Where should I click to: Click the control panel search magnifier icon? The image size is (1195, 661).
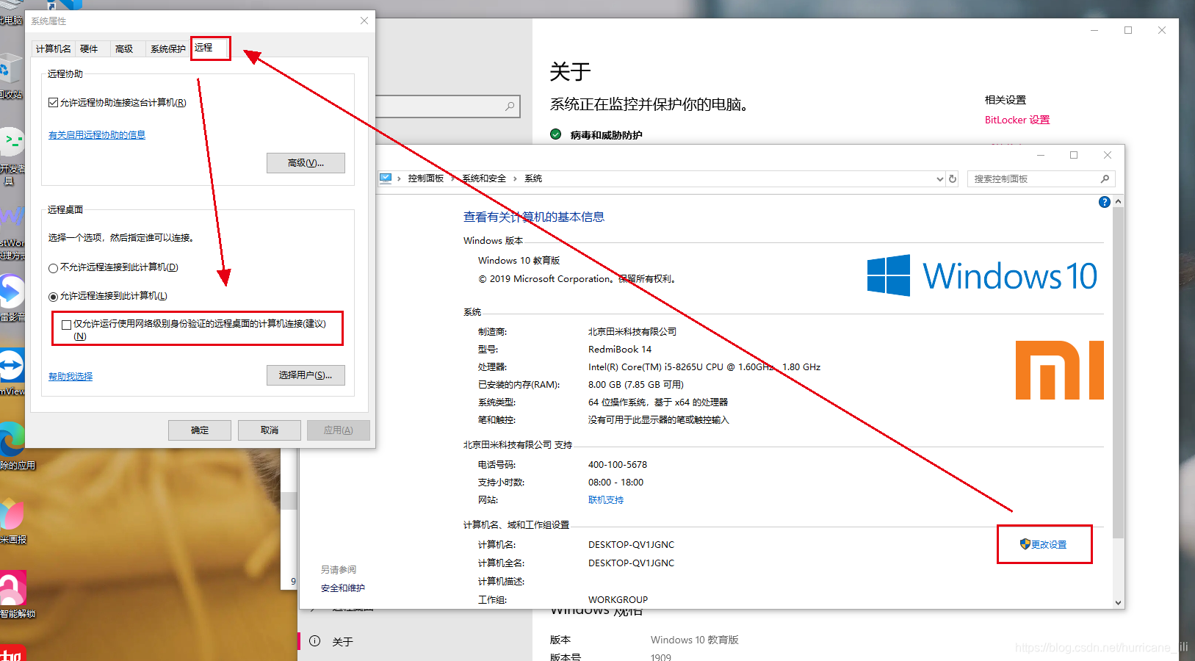pyautogui.click(x=1105, y=178)
